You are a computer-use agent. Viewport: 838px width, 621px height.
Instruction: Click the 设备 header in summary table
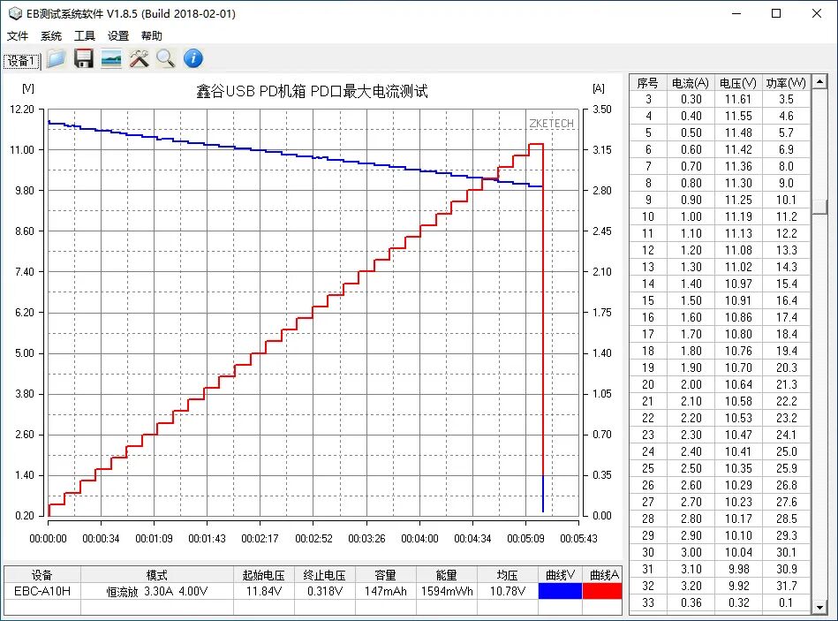(x=42, y=575)
